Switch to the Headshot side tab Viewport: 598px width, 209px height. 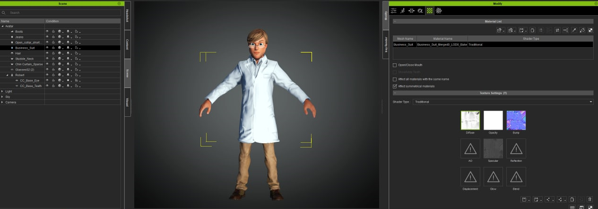click(128, 15)
